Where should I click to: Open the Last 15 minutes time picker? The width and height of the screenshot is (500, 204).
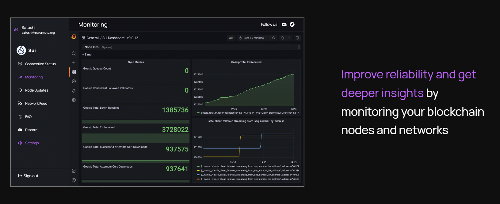click(254, 38)
